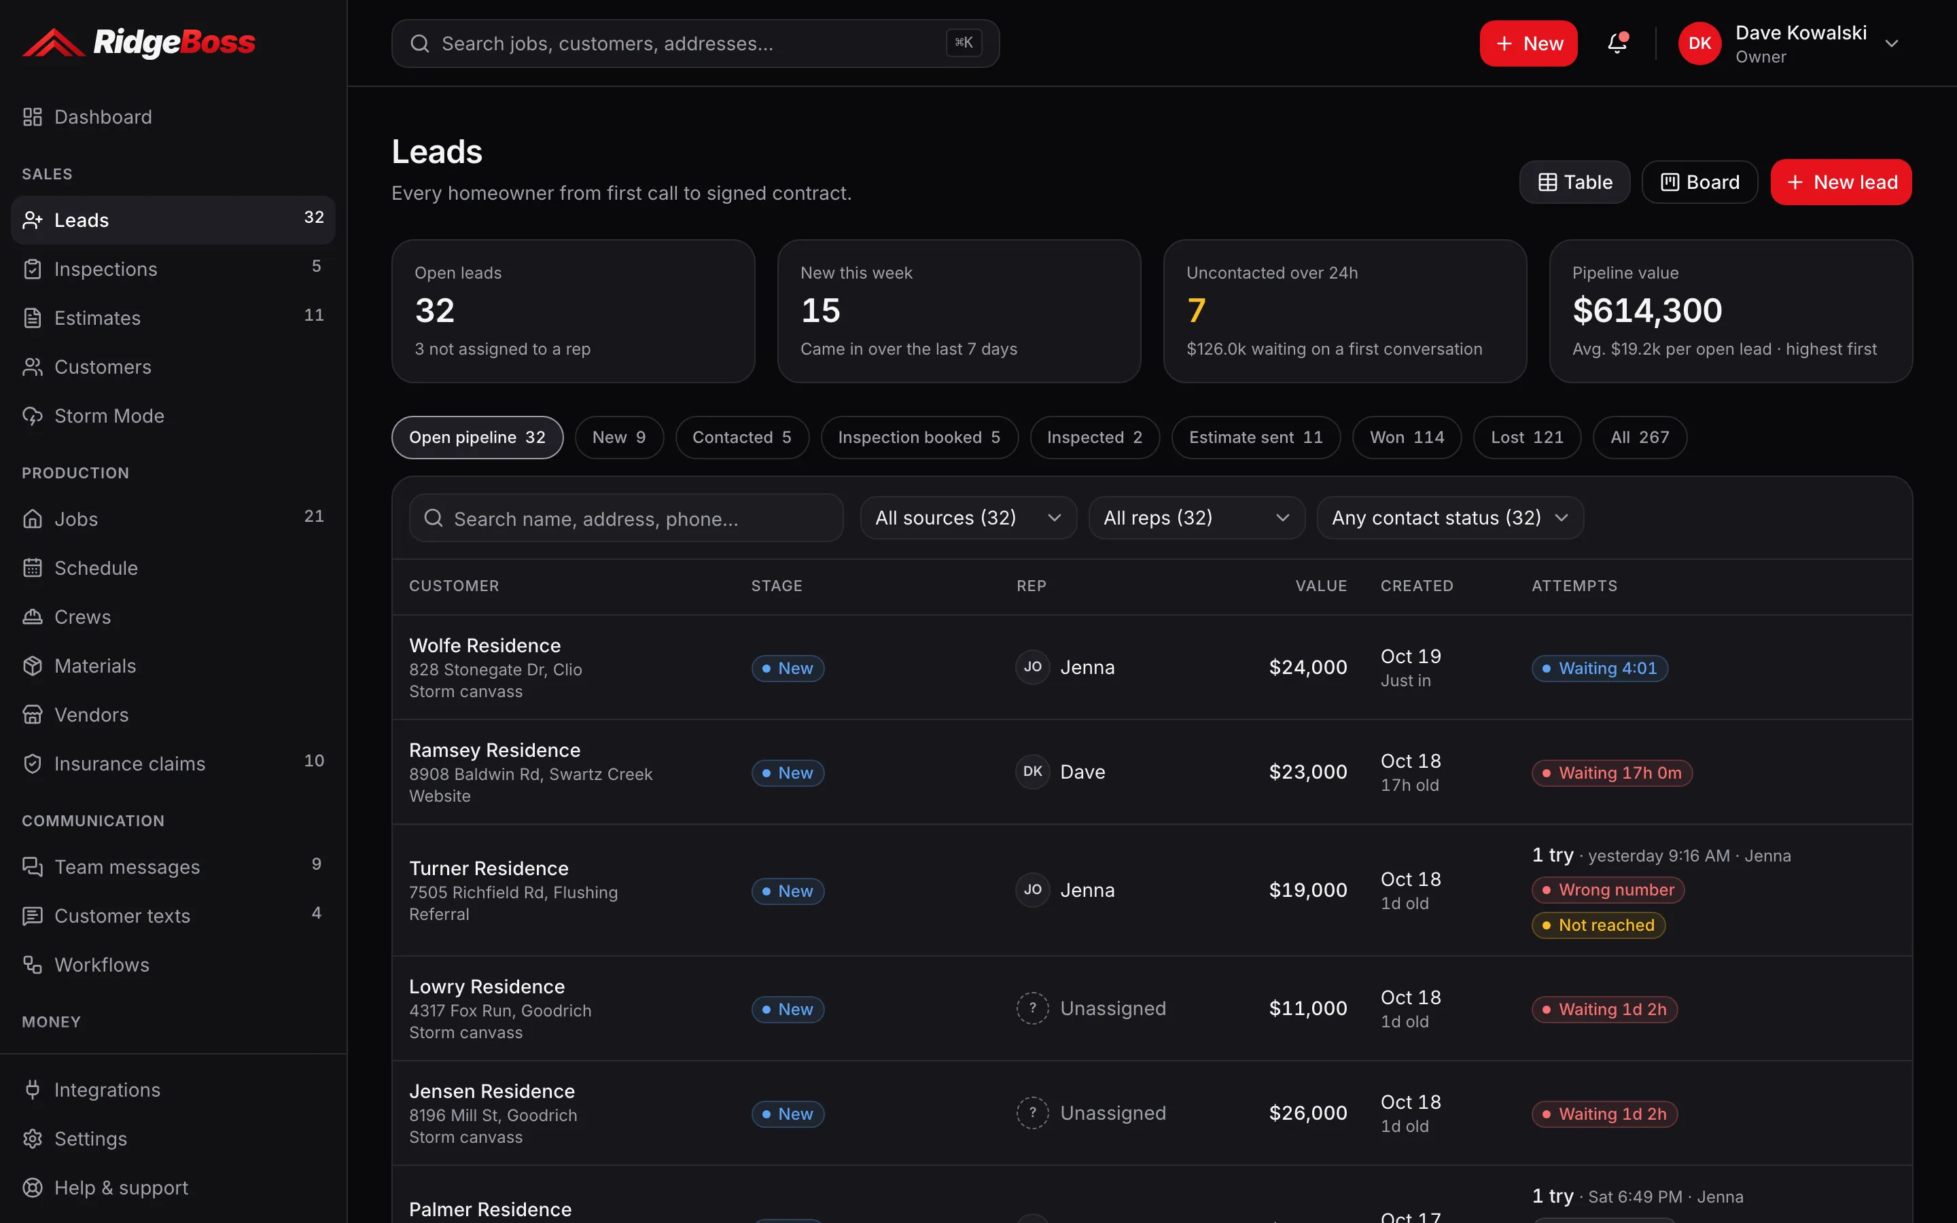1957x1223 pixels.
Task: Select the Open pipeline filter tab
Action: 477,438
